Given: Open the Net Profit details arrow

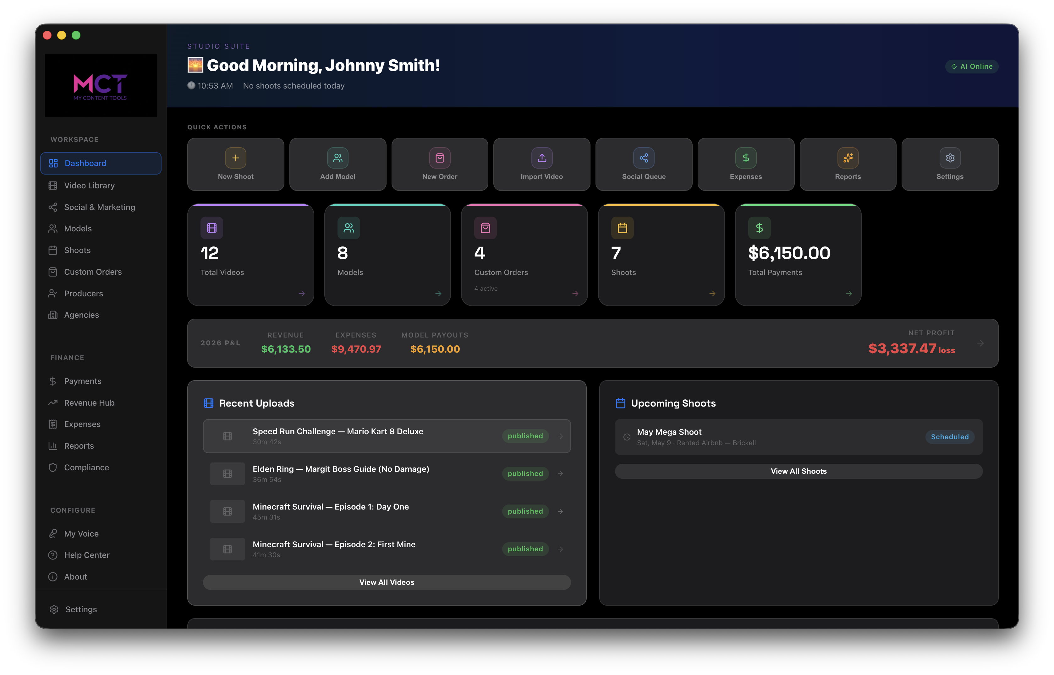Looking at the screenshot, I should pyautogui.click(x=981, y=343).
